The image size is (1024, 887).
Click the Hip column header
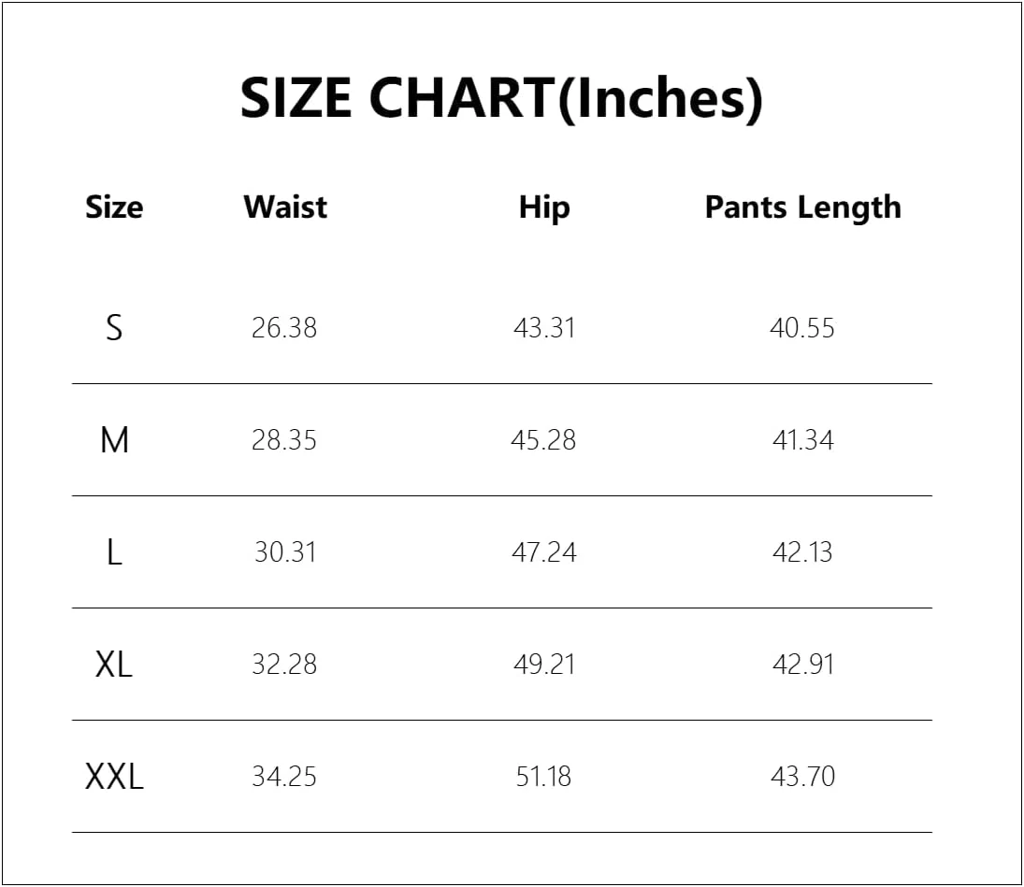544,207
